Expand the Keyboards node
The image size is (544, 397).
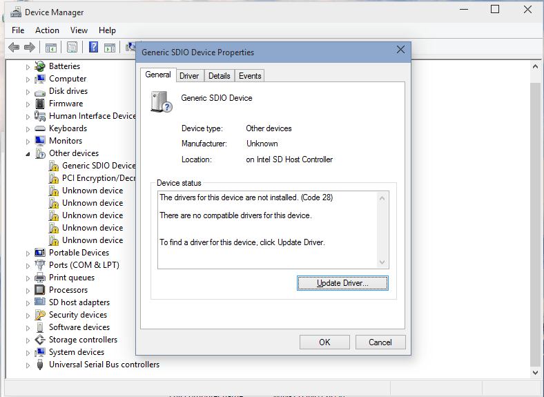[x=28, y=129]
